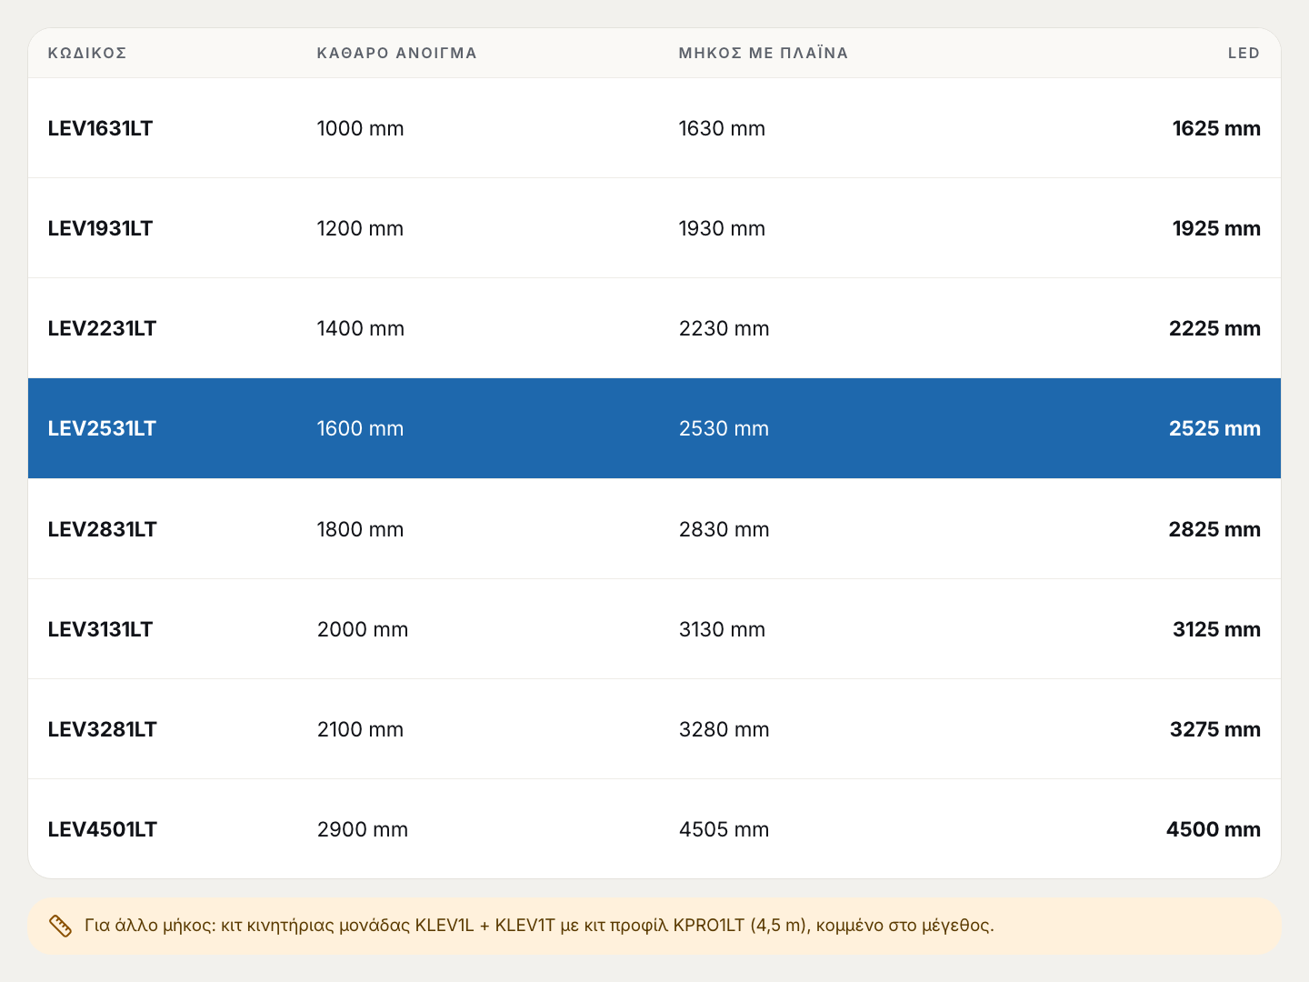The height and width of the screenshot is (982, 1309).
Task: Click the ΚΑΘΑΡΟ ΑΝΟΙΓΜΑ column header
Action: [x=397, y=53]
